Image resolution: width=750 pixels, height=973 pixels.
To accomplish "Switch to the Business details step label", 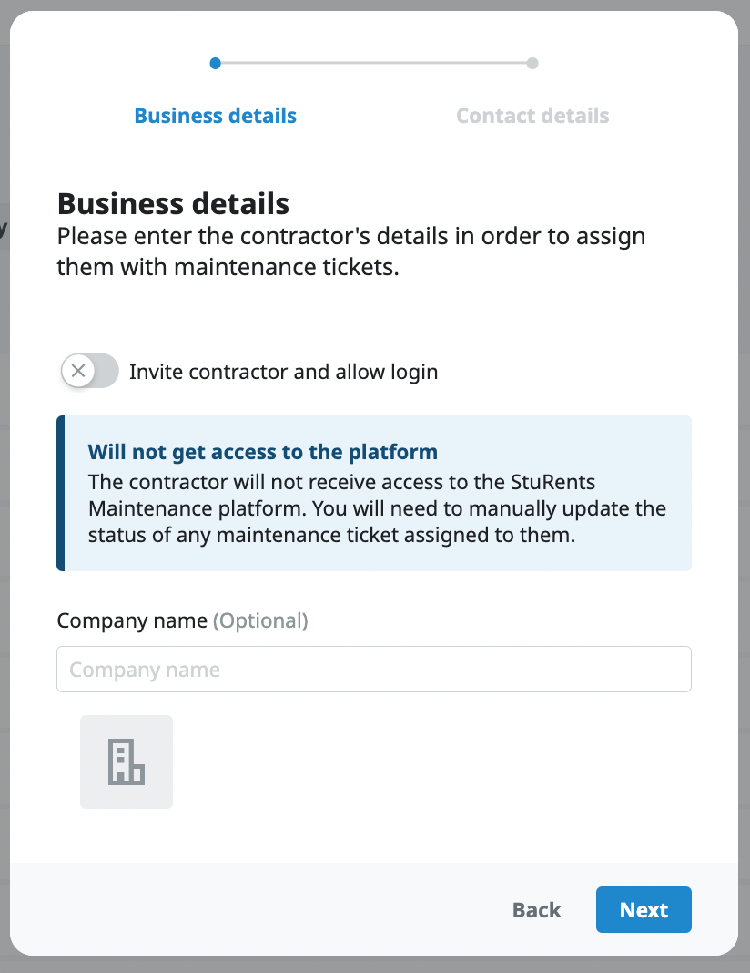I will click(215, 116).
